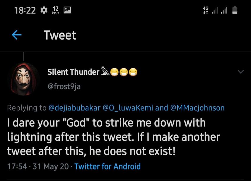Tap the back arrow icon
251x181 pixels.
pyautogui.click(x=17, y=35)
